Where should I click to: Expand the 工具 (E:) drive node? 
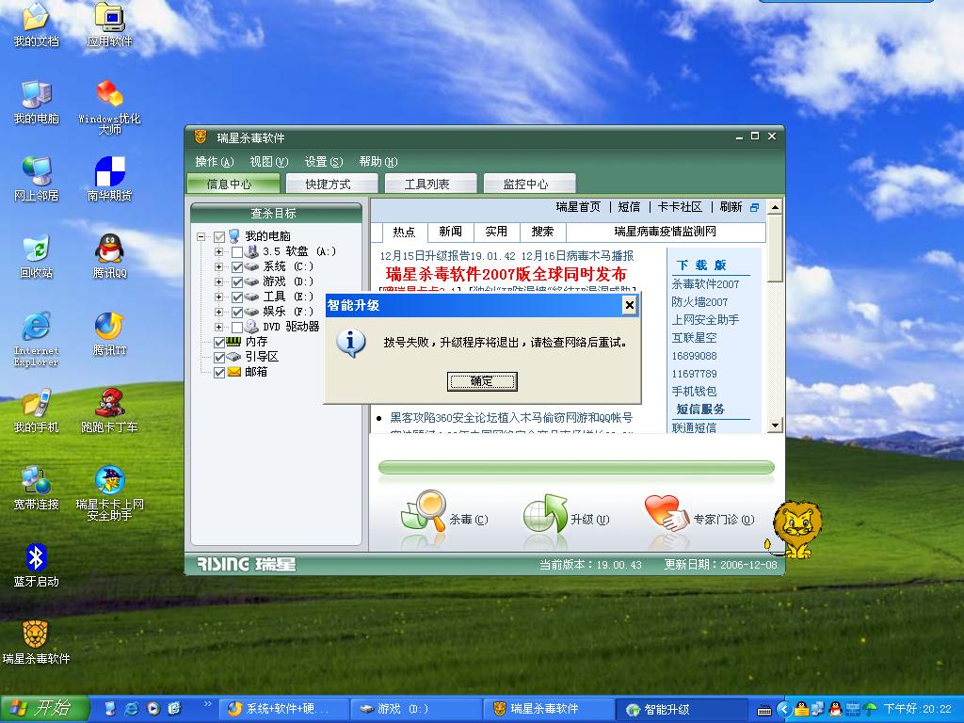coord(218,297)
